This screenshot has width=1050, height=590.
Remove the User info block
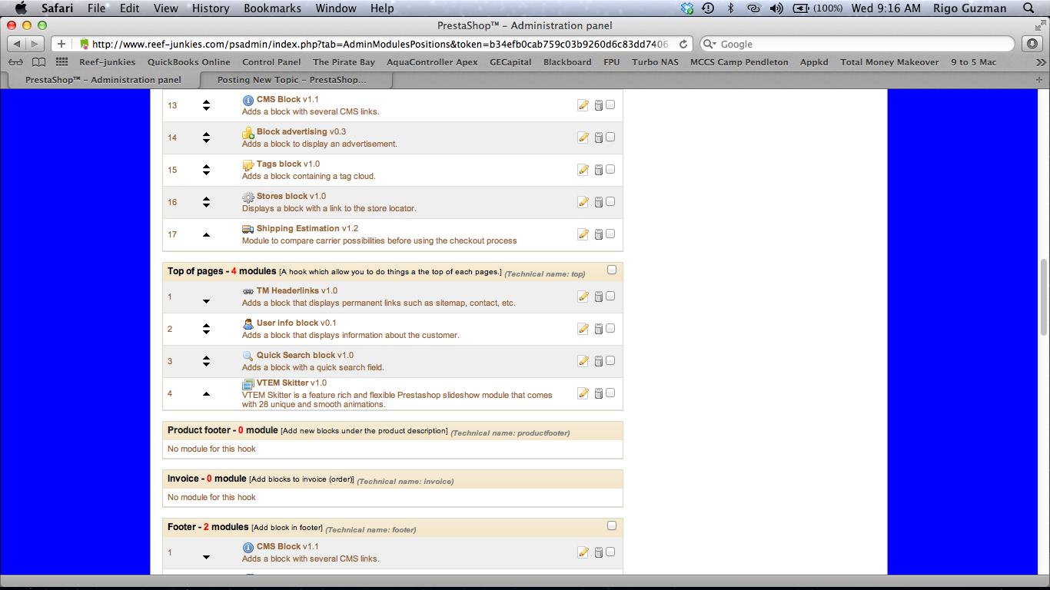[x=599, y=329]
